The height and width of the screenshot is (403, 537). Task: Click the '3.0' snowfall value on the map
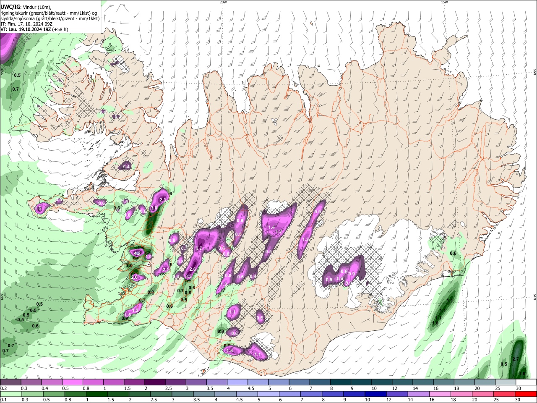tap(154, 208)
